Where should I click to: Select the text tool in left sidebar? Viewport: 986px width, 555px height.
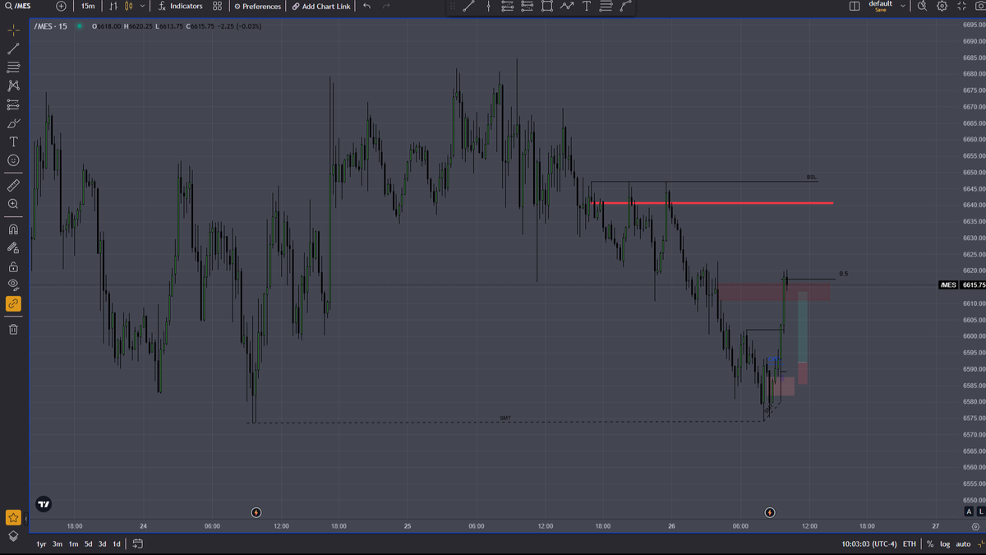13,141
